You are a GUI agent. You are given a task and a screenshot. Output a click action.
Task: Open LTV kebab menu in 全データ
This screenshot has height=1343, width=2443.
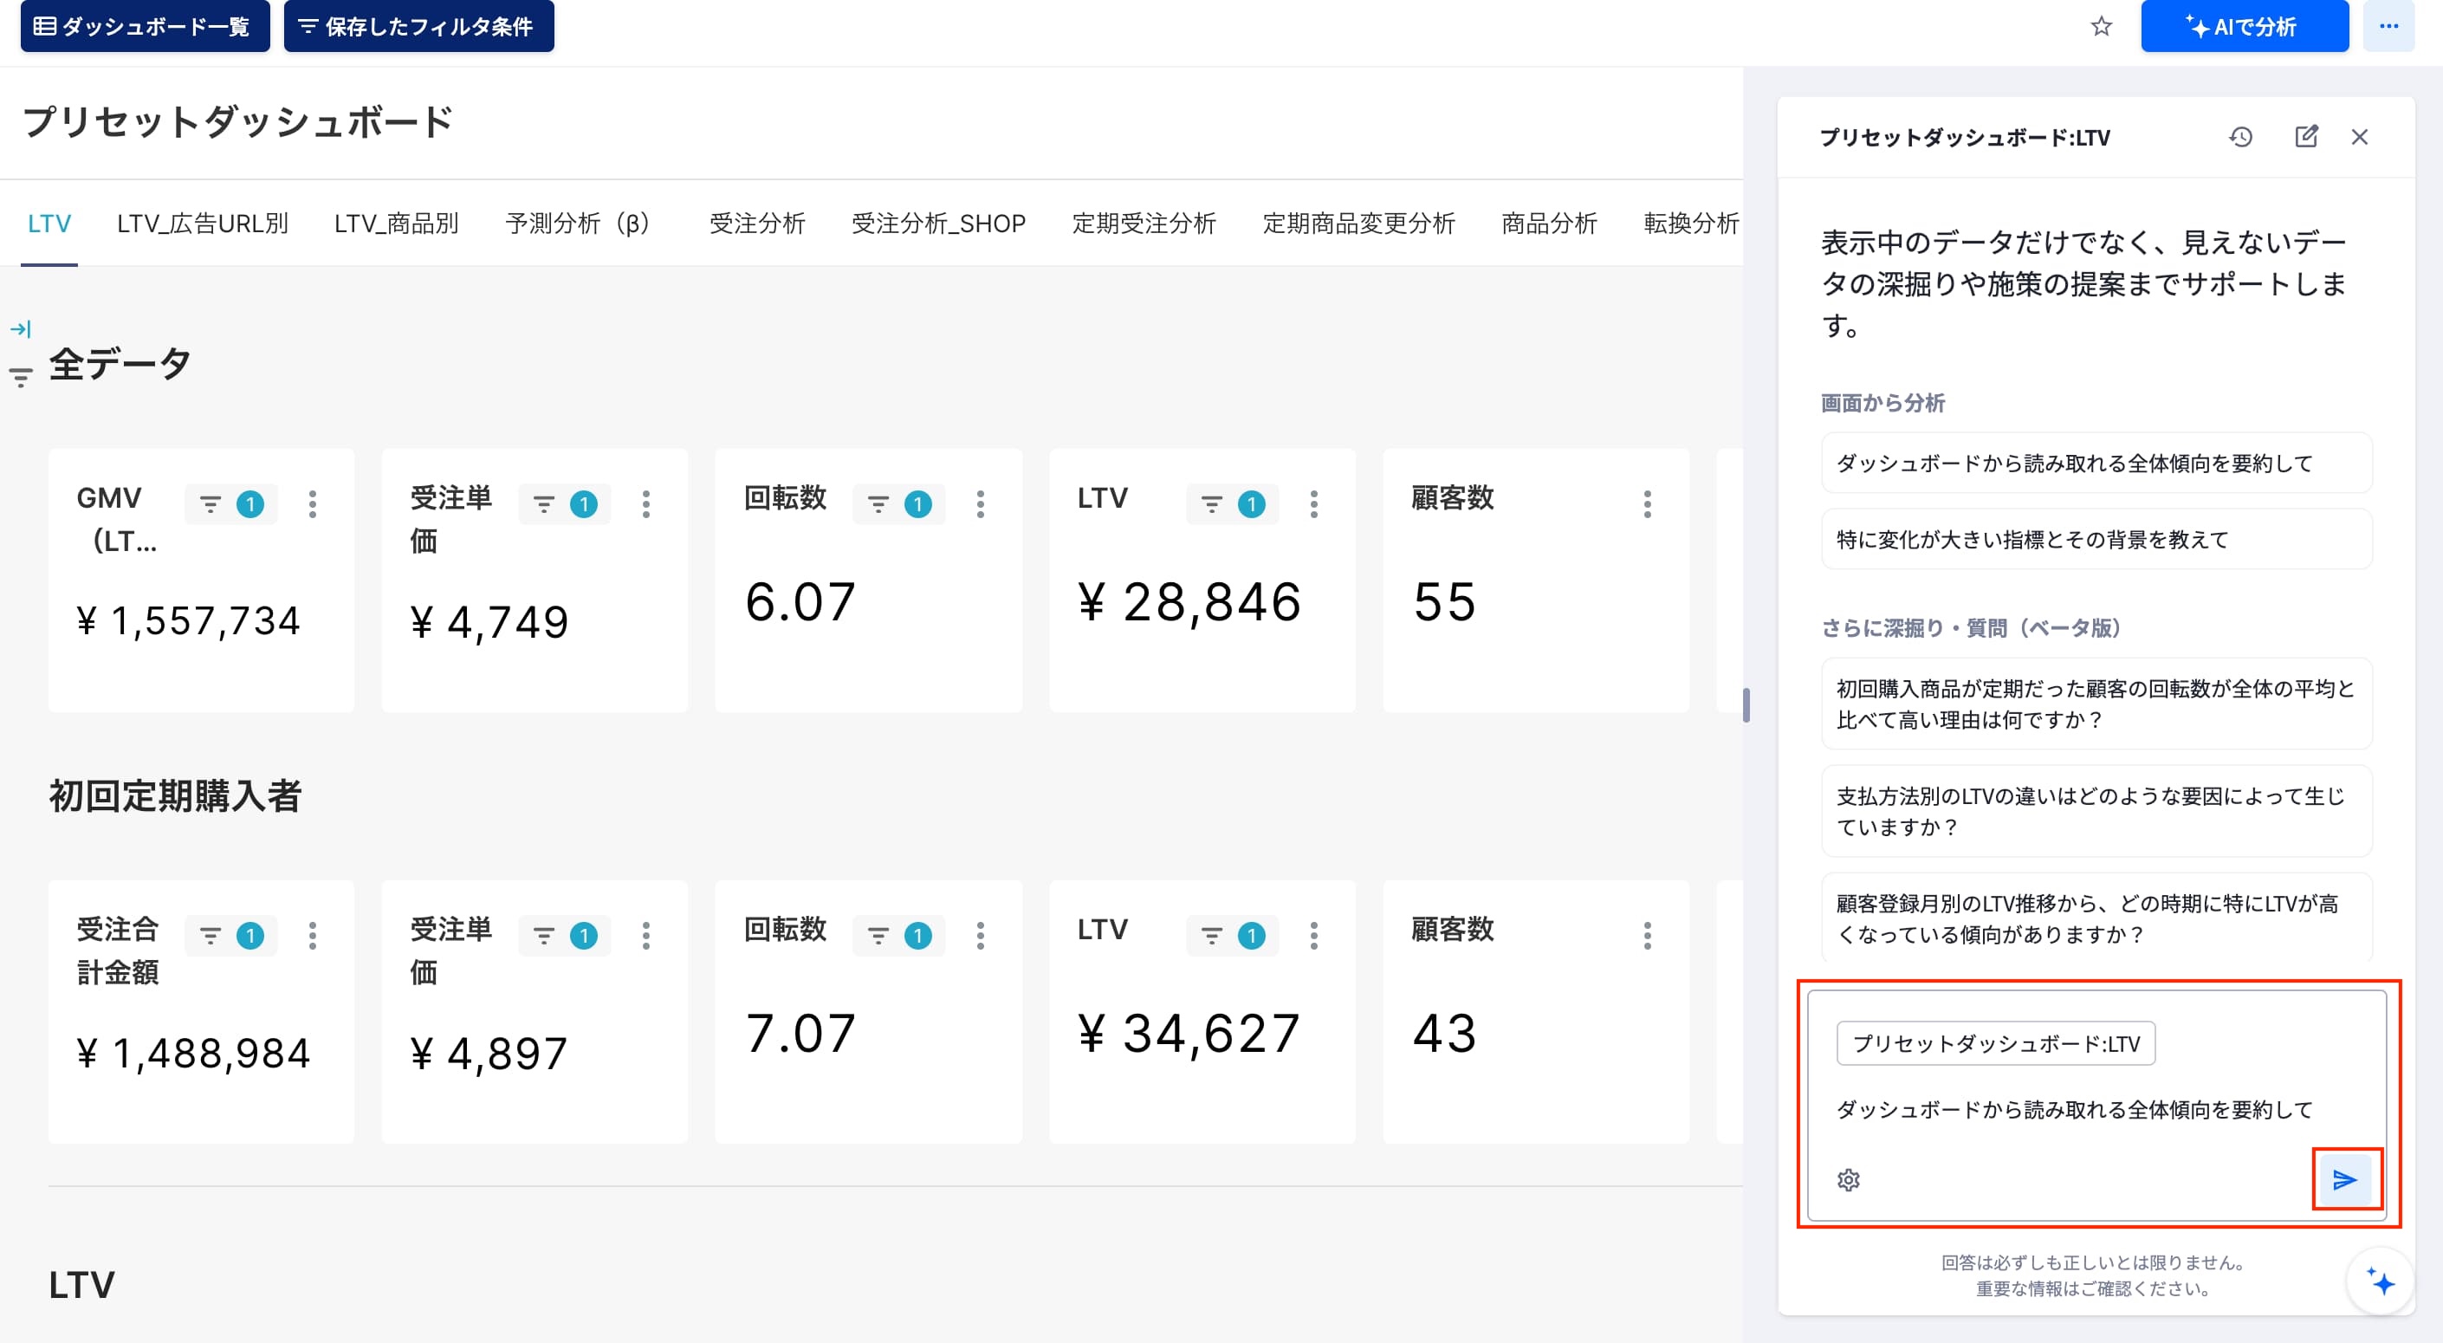pos(1313,503)
